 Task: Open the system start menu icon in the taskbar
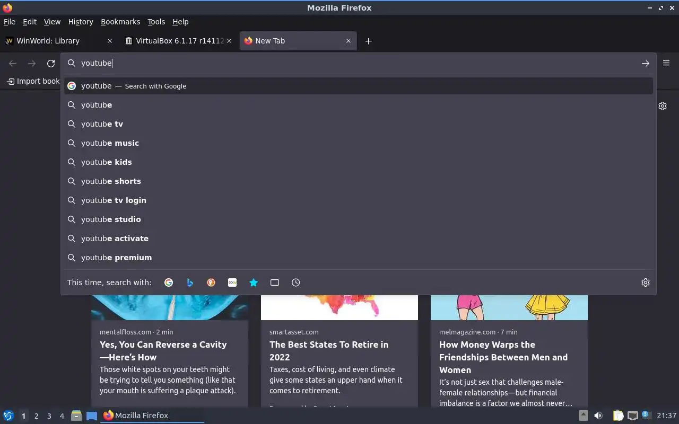[8, 416]
